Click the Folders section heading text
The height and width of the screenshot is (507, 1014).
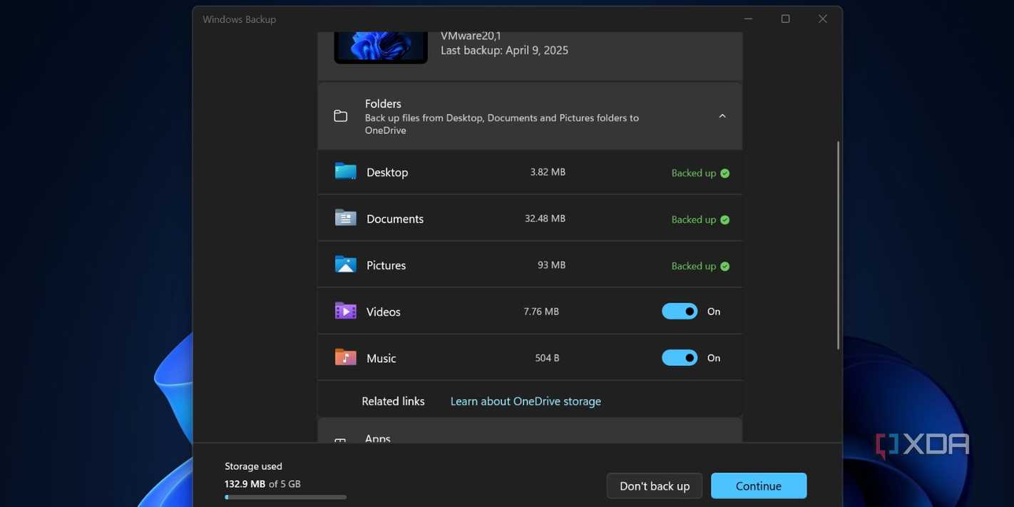(x=383, y=103)
